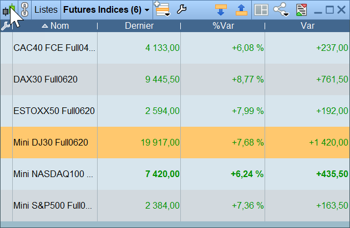Sort by the Nom column header
Screen dimensions: 350x228
coord(55,26)
